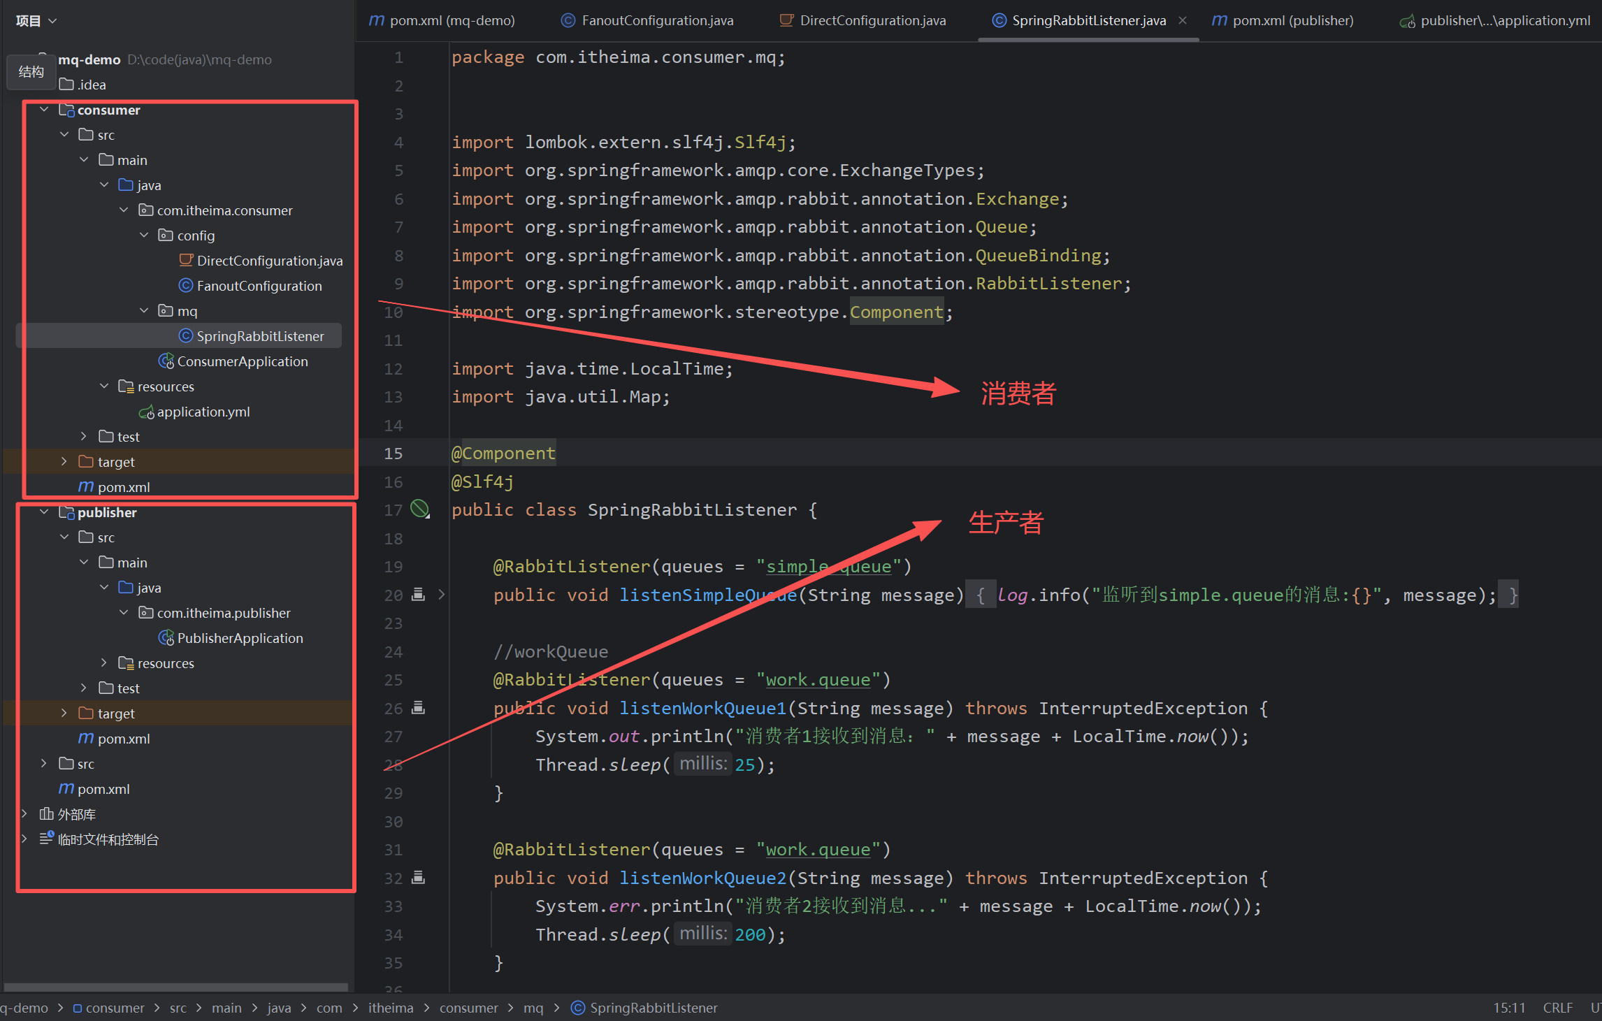Image resolution: width=1602 pixels, height=1021 pixels.
Task: Click the disabled-inspection icon at line 17
Action: tap(419, 509)
